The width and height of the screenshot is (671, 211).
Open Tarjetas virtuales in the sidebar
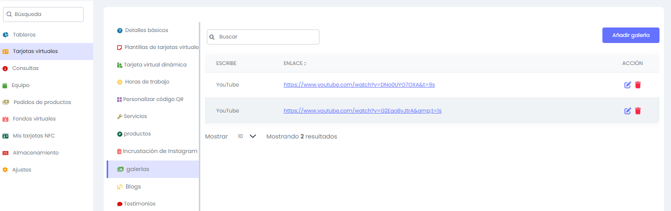(35, 51)
